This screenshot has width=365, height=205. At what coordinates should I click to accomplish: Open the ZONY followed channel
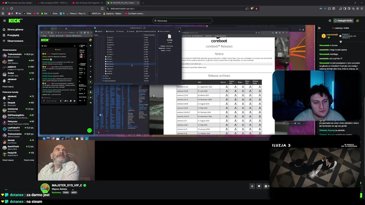18,61
